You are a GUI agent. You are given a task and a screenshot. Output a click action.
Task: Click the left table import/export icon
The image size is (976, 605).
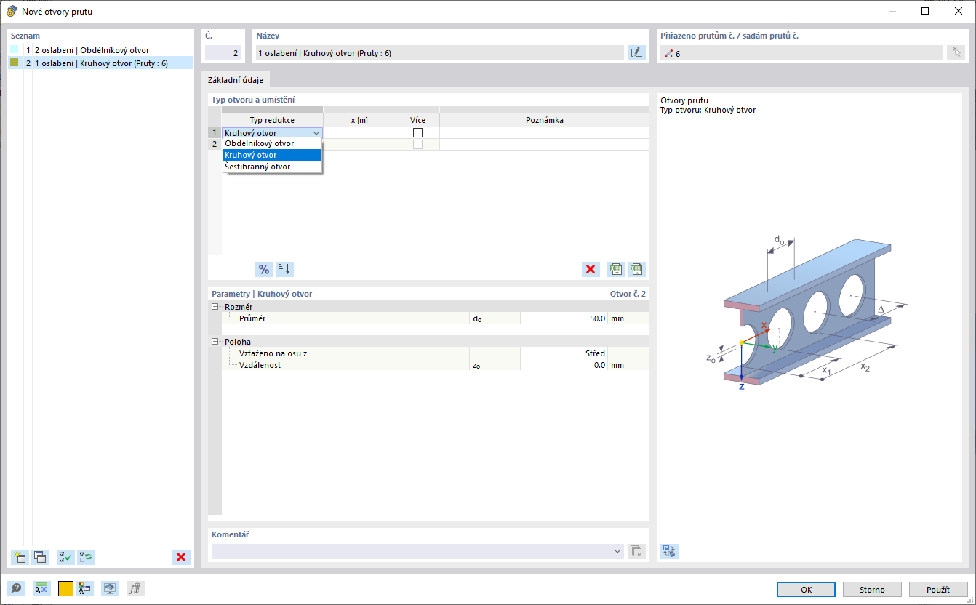pyautogui.click(x=617, y=269)
